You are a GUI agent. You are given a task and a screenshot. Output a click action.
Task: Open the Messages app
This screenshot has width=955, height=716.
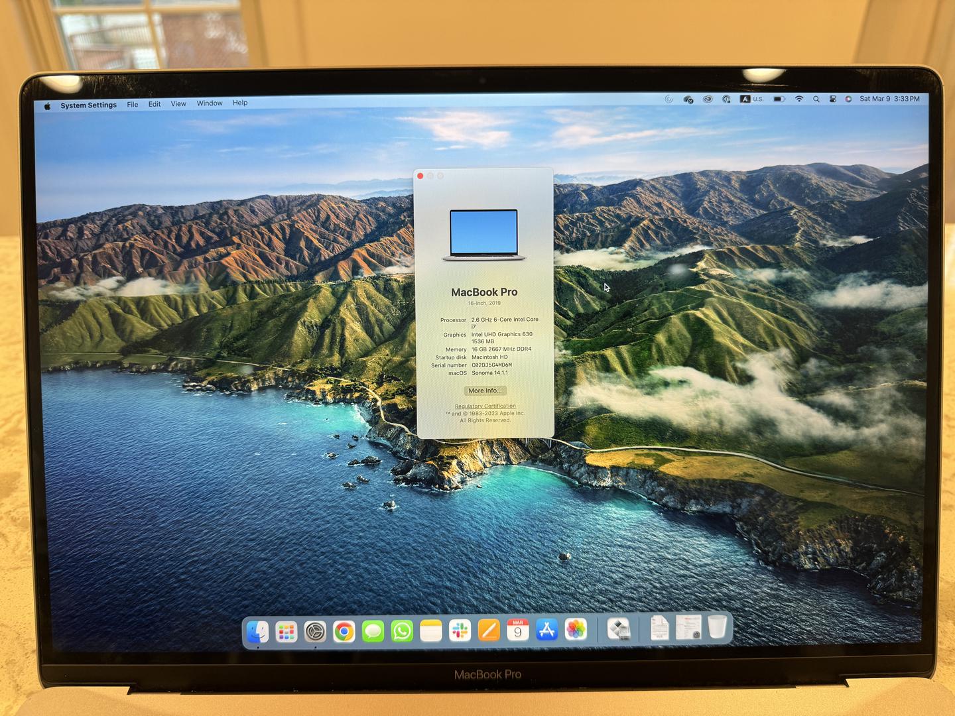pos(373,631)
